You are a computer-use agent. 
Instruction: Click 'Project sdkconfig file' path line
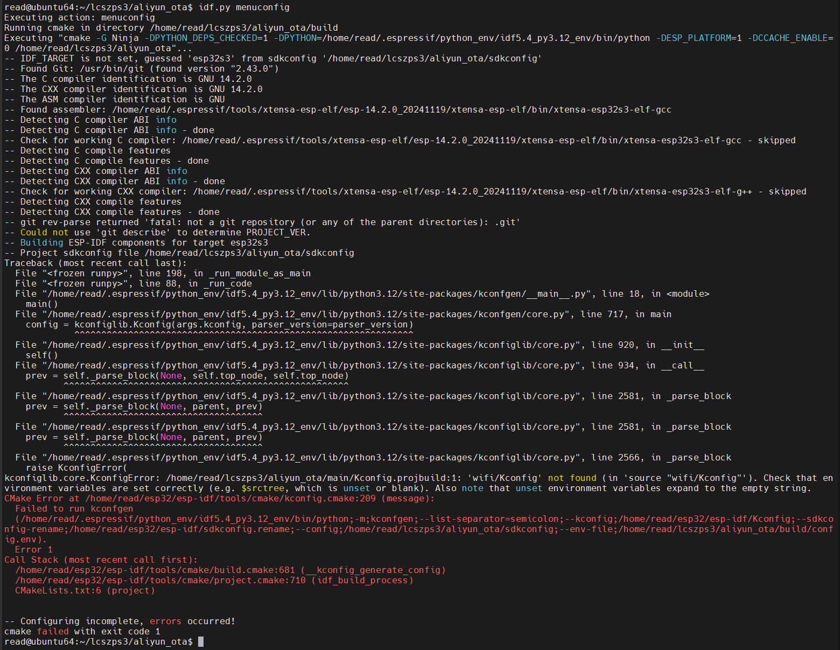pyautogui.click(x=179, y=253)
